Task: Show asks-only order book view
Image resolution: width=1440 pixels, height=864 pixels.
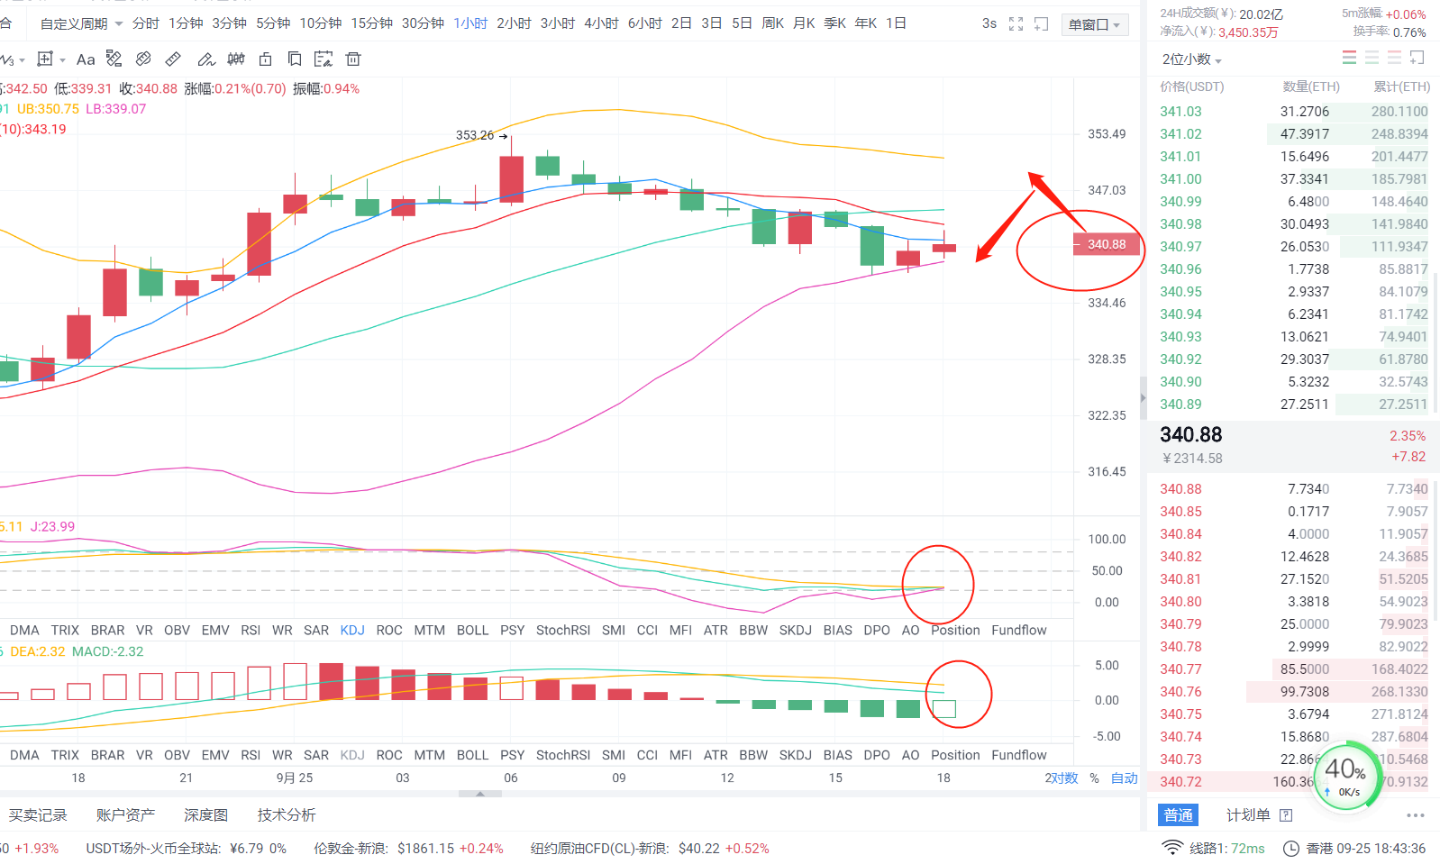Action: click(x=1394, y=58)
